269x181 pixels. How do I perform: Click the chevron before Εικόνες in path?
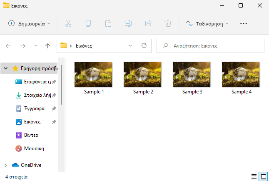click(x=71, y=46)
